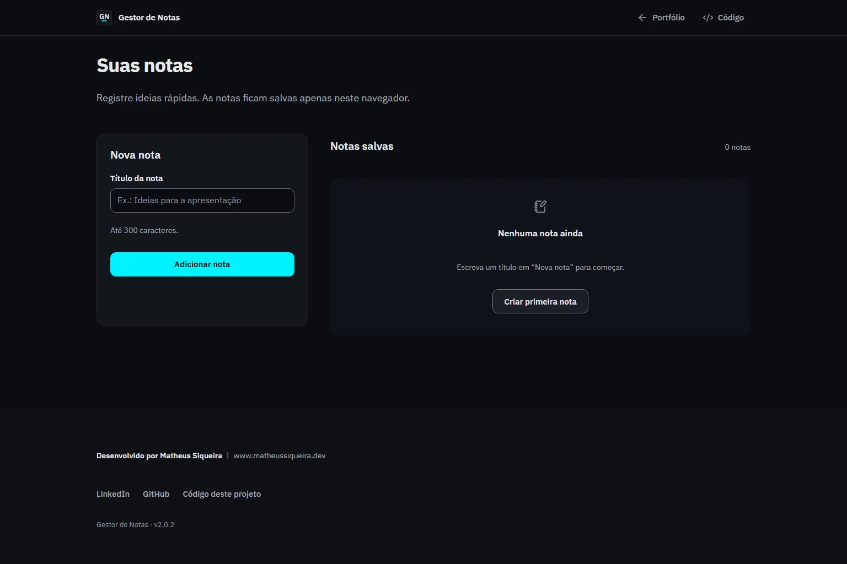Open Código deste projeto link
This screenshot has width=847, height=564.
pyautogui.click(x=222, y=494)
